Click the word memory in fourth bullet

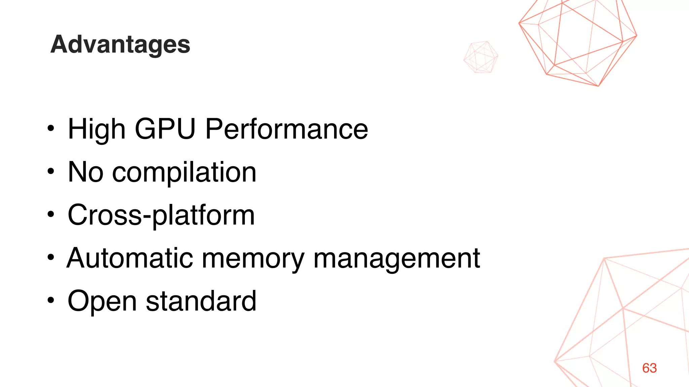point(253,258)
